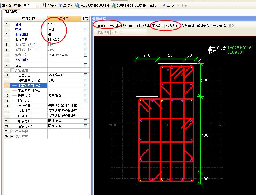Click the green 18C25+6C16 rebar label
This screenshot has height=195, width=256.
click(x=239, y=48)
